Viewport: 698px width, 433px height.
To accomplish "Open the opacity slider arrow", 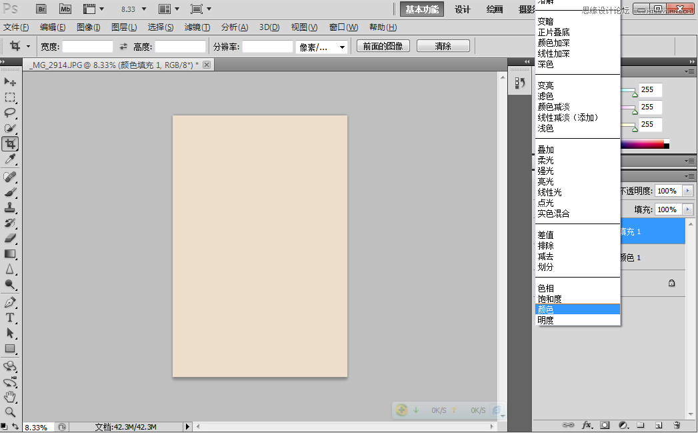I will (x=688, y=191).
